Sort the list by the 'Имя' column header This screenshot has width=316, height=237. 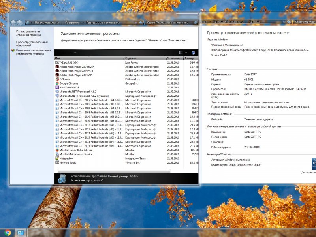pyautogui.click(x=89, y=58)
